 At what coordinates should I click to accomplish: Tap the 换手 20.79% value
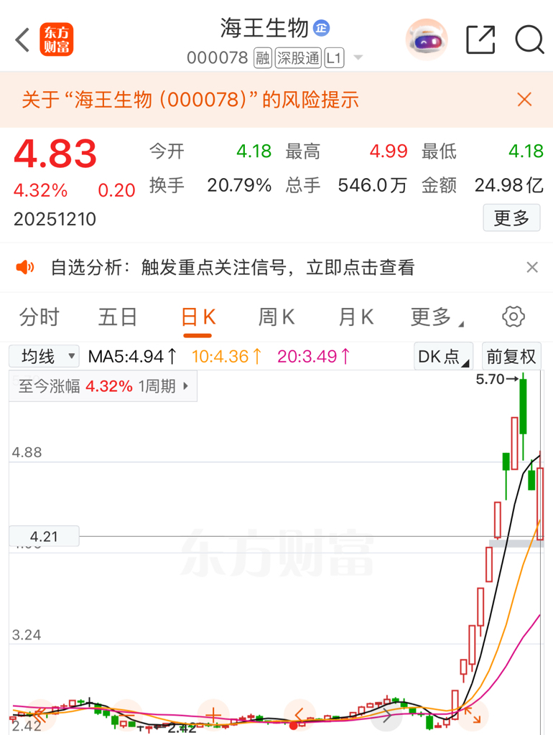(239, 185)
